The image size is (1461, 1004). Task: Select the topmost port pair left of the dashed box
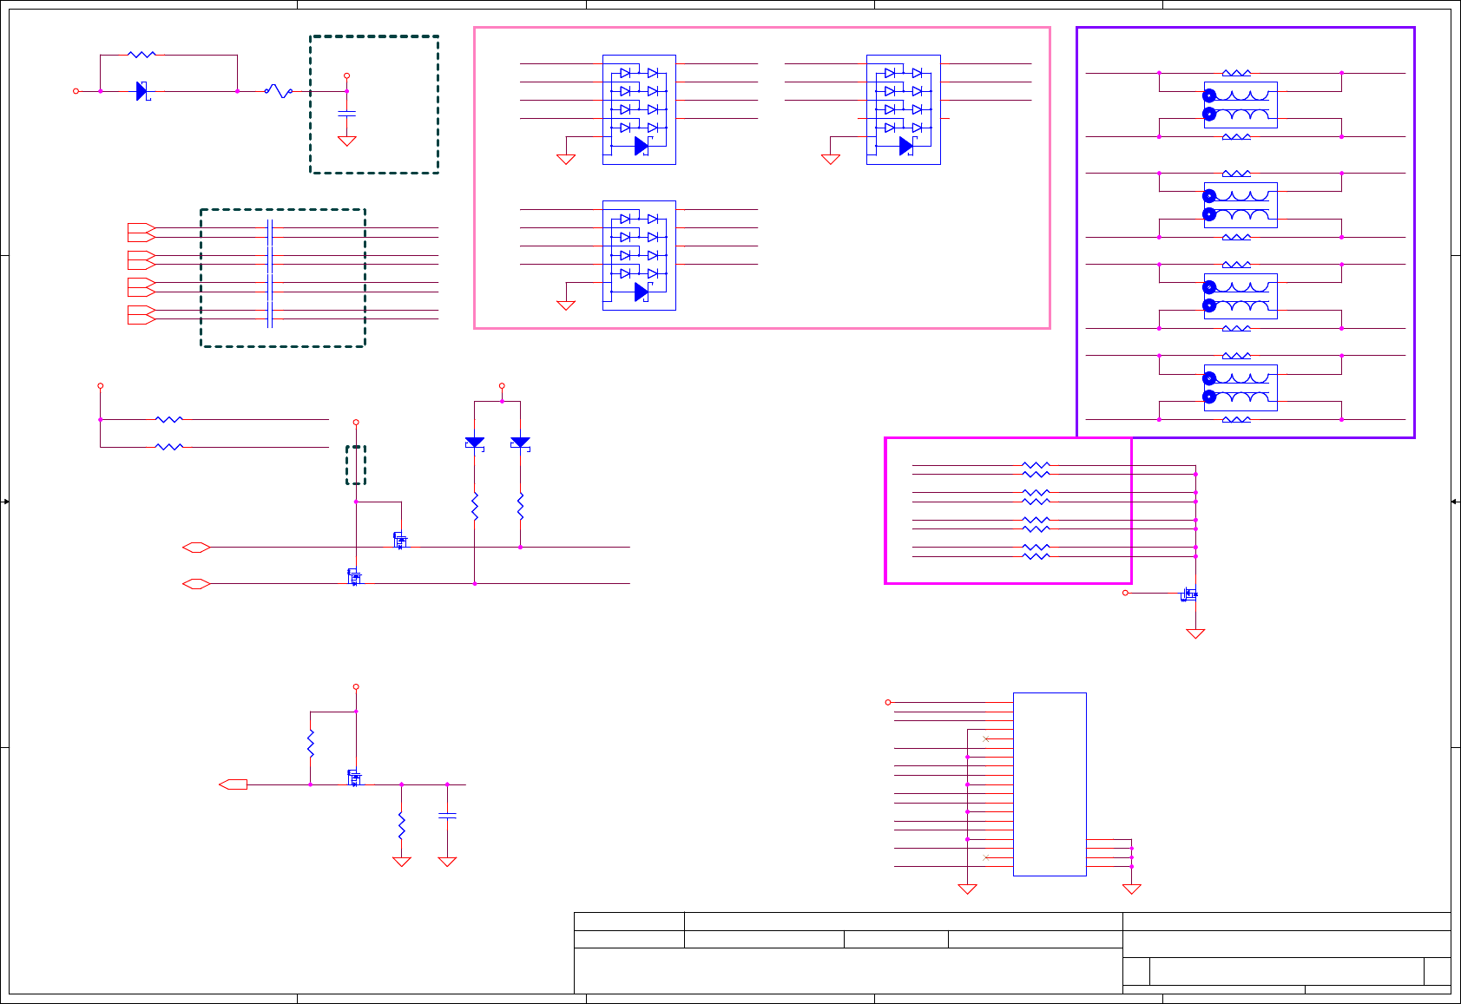(141, 232)
